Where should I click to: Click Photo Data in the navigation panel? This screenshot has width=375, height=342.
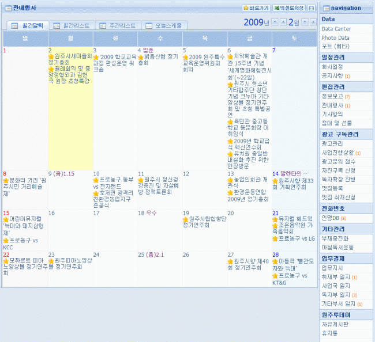tap(335, 38)
